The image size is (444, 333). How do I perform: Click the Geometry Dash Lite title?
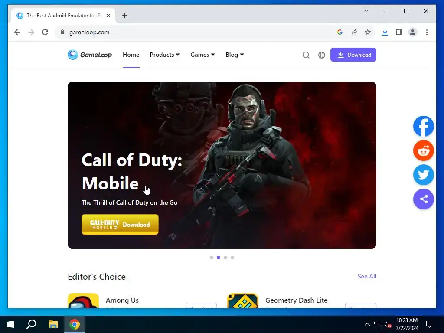coord(296,300)
